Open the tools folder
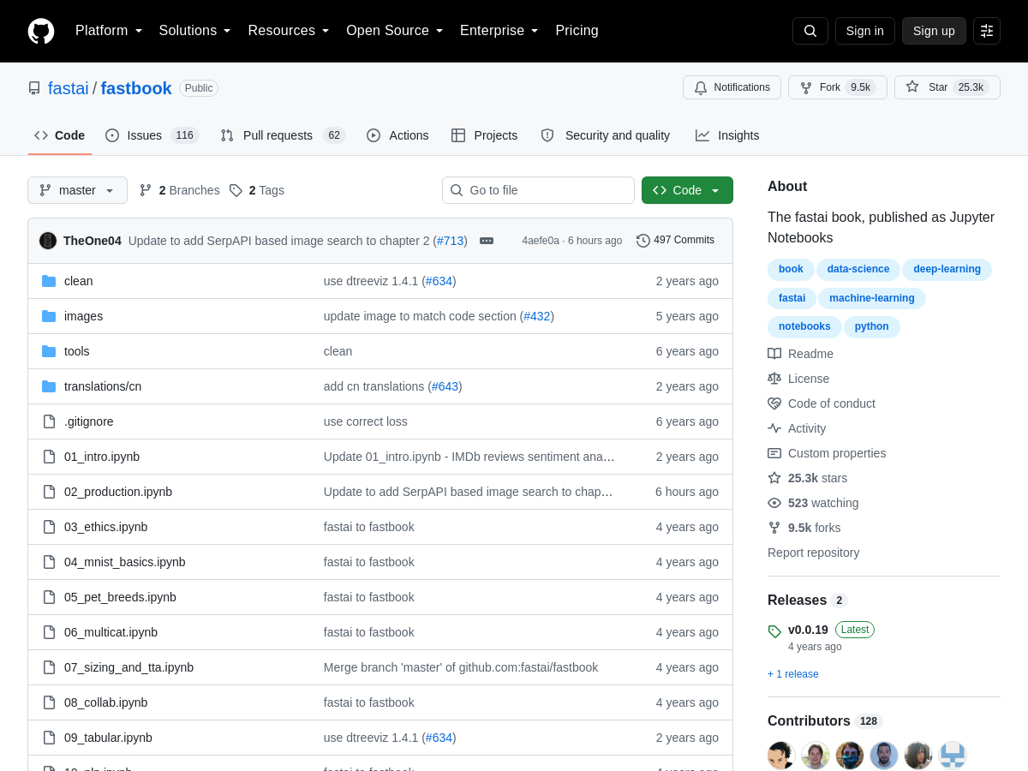This screenshot has width=1028, height=771. point(77,351)
